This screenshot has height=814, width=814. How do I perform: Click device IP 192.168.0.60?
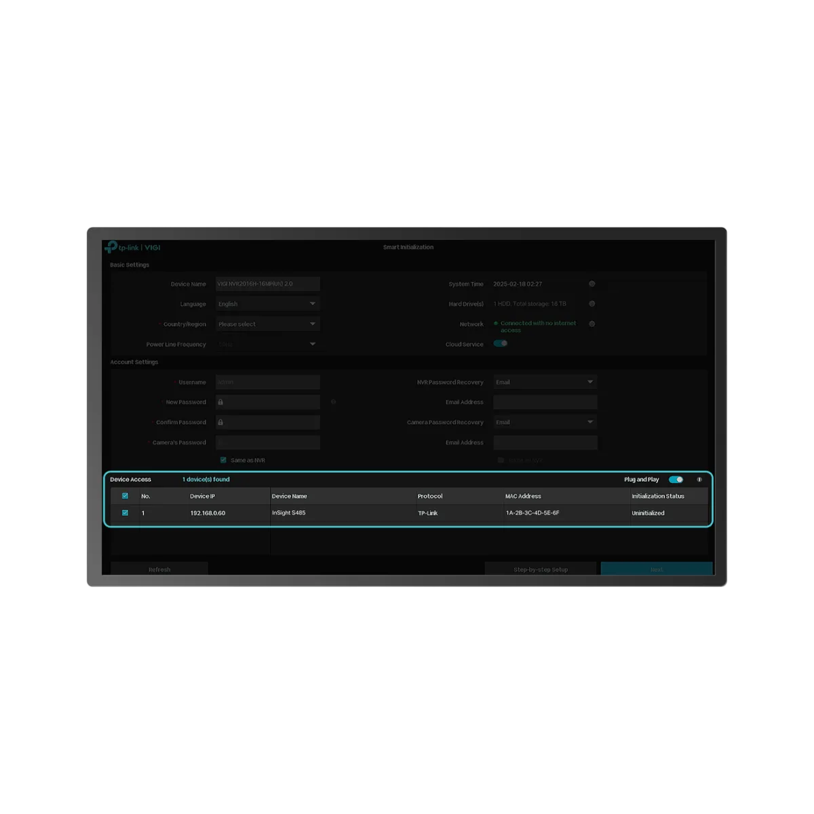pos(208,513)
